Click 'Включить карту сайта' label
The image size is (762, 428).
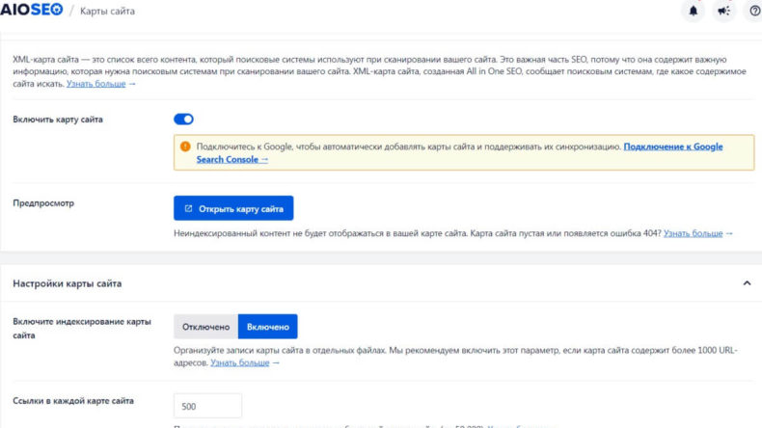coord(58,119)
